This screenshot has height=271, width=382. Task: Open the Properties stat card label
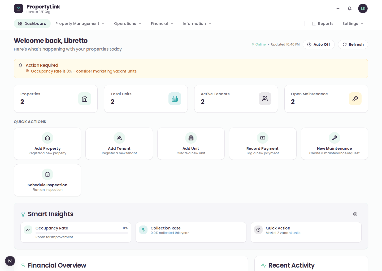click(30, 94)
